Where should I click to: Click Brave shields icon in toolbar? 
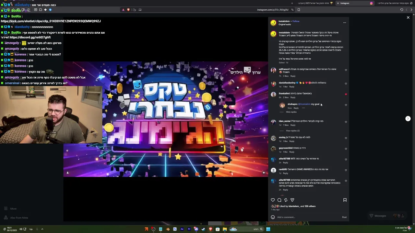coord(128,10)
